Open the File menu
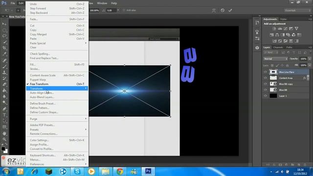The width and height of the screenshot is (313, 176). pyautogui.click(x=13, y=3)
